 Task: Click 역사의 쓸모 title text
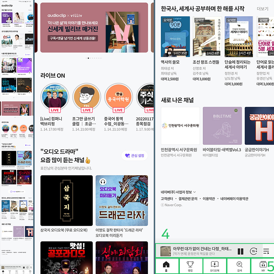[170, 62]
